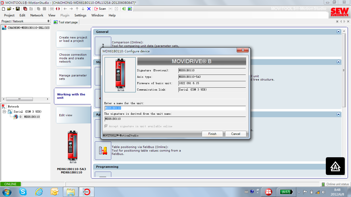
Task: Click the Save floppy disk icon
Action: tap(18, 9)
